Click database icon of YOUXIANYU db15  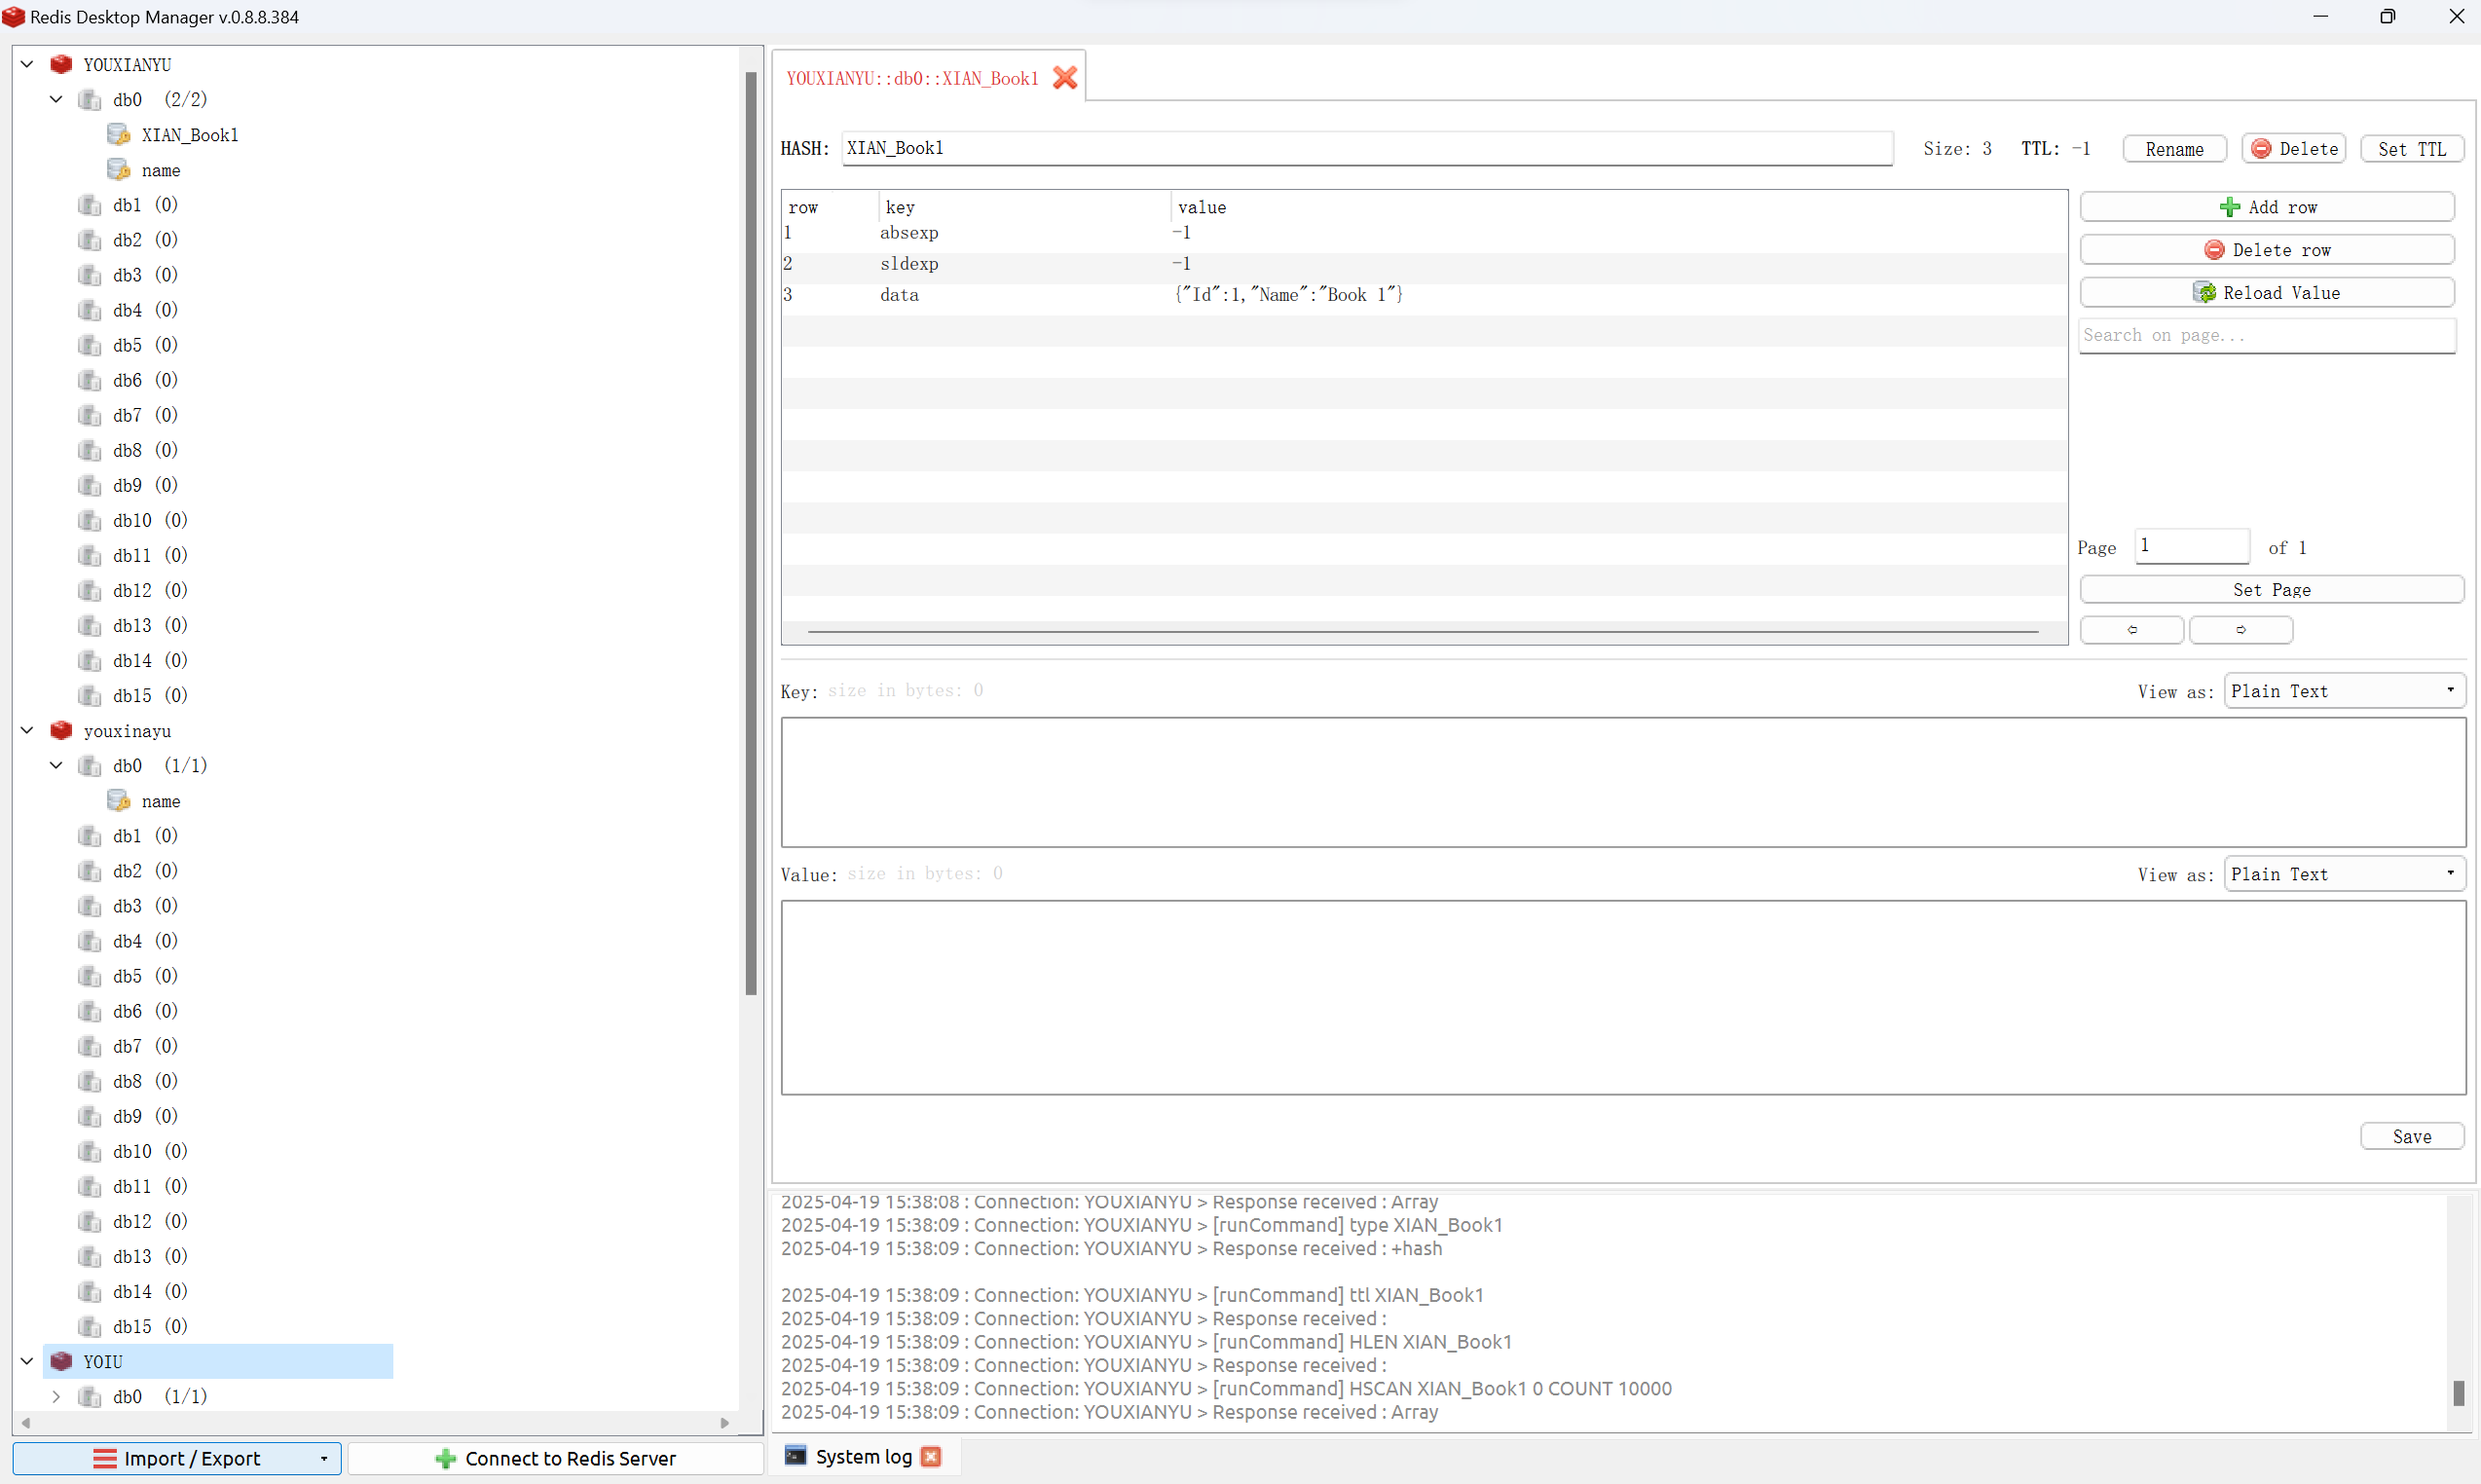point(90,695)
